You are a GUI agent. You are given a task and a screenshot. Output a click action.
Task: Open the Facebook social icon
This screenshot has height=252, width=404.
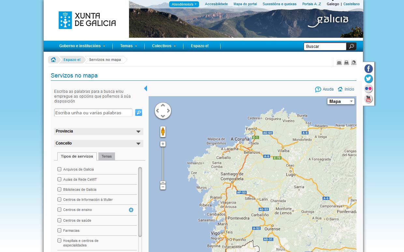(368, 69)
